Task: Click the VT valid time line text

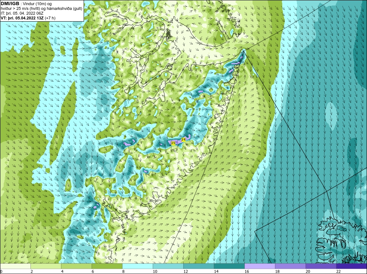Action: tap(28, 18)
